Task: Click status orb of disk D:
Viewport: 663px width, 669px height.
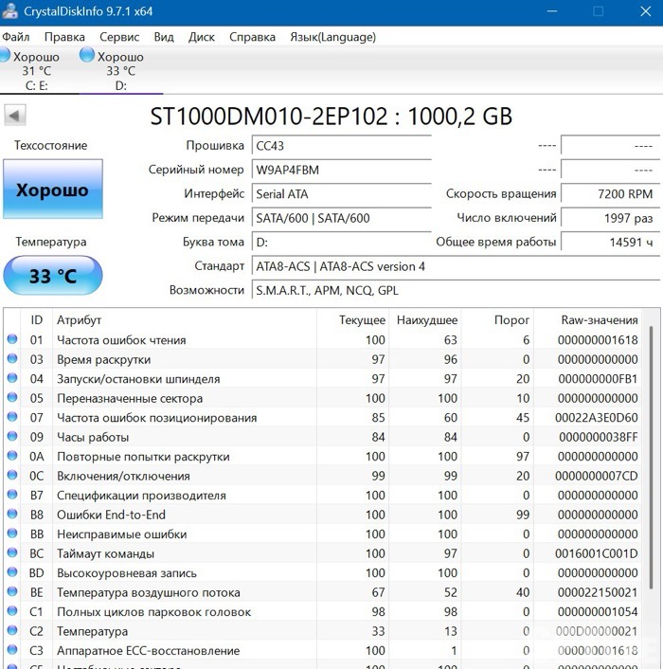Action: [x=87, y=55]
